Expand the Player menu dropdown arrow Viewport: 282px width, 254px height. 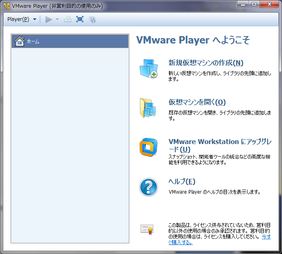35,19
